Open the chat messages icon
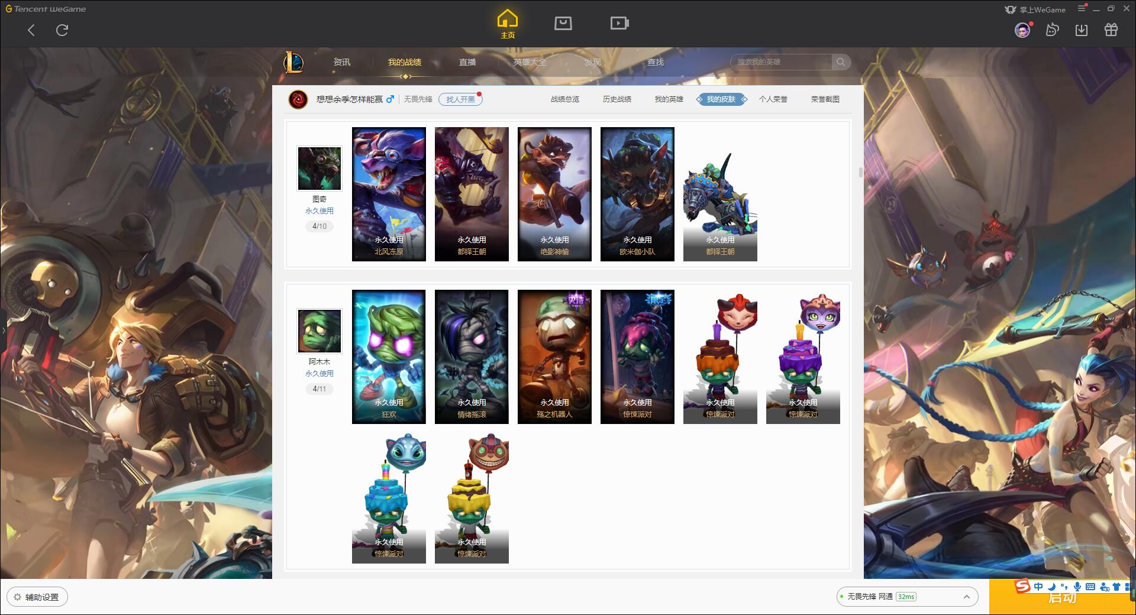Screen dimensions: 1136x615 pos(1052,30)
